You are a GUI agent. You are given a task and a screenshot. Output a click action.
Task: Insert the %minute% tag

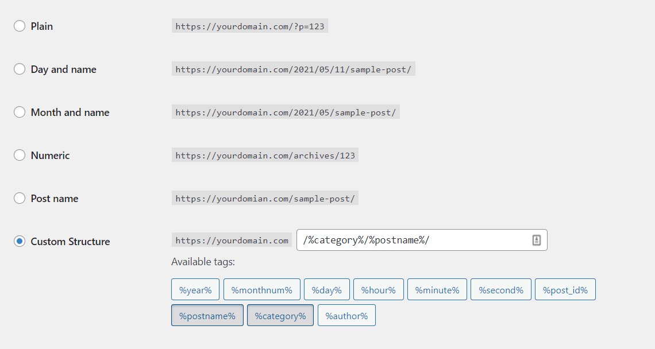coord(437,289)
